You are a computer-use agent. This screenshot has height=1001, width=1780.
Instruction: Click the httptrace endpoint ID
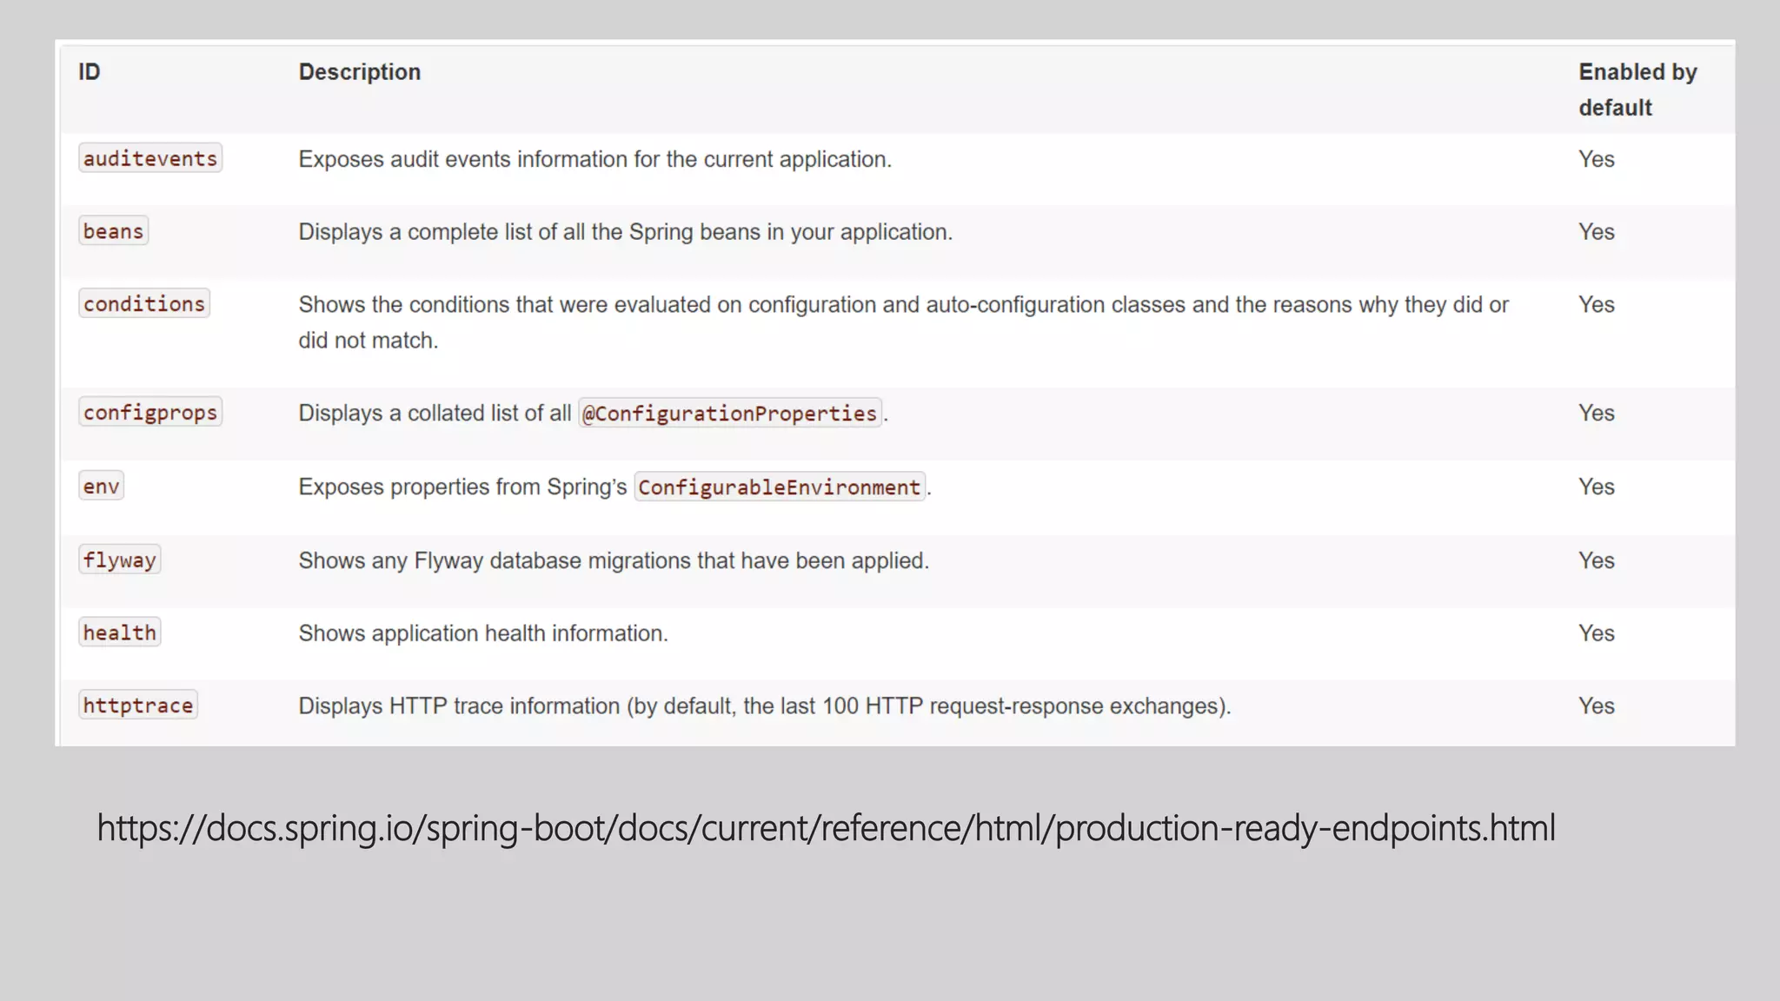138,705
